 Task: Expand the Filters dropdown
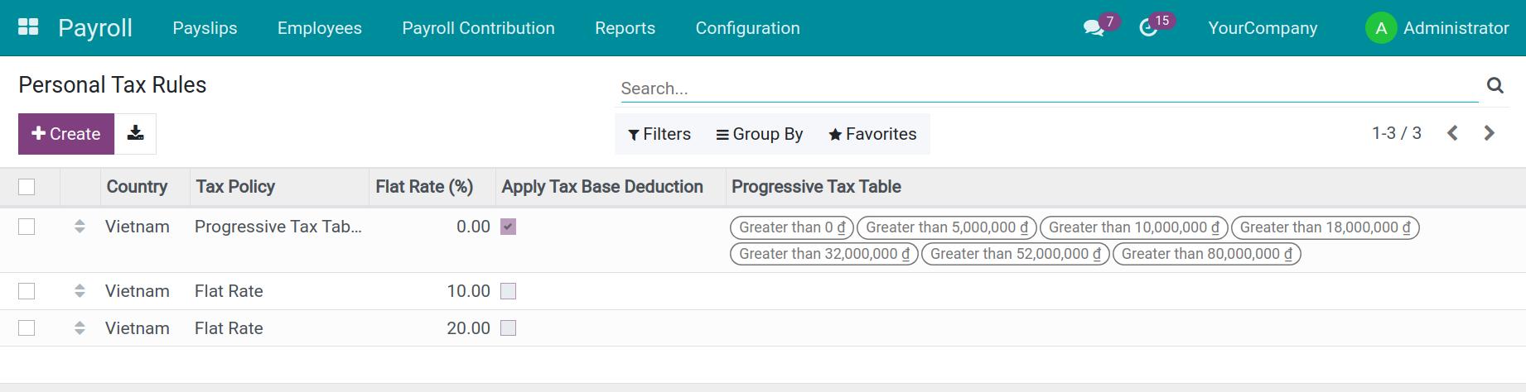[659, 134]
